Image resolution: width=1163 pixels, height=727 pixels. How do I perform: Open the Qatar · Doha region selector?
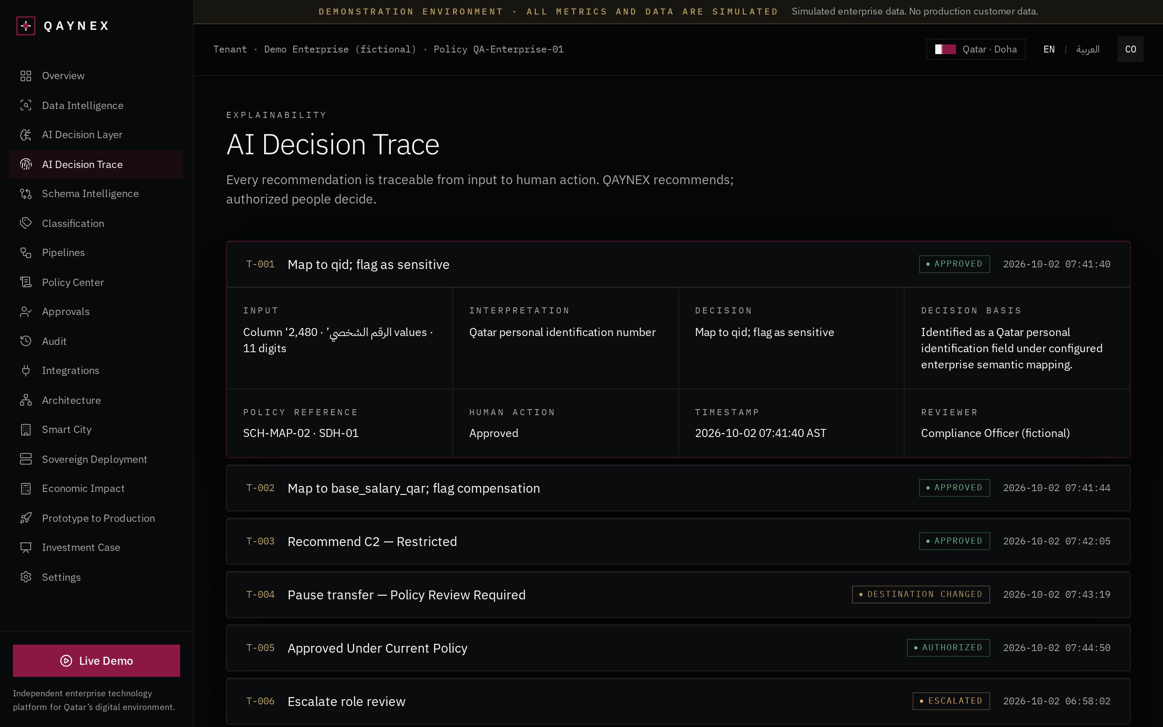[976, 49]
